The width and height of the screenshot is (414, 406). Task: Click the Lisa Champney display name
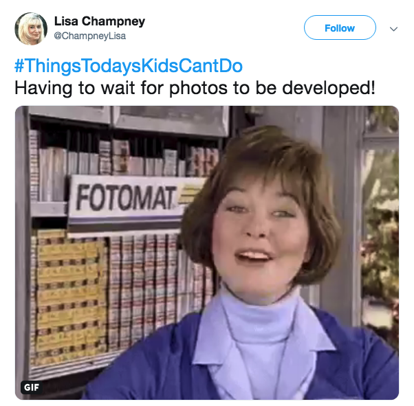click(100, 21)
